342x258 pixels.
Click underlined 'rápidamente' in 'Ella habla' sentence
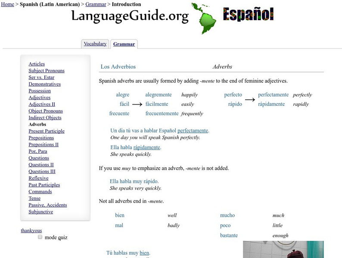[146, 147]
